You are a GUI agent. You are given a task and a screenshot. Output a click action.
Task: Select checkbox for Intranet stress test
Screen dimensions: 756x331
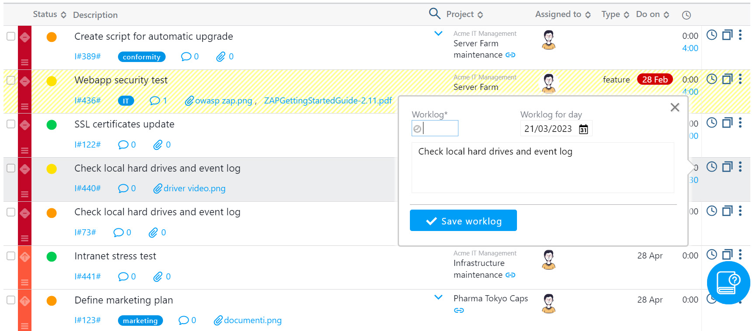coord(11,256)
